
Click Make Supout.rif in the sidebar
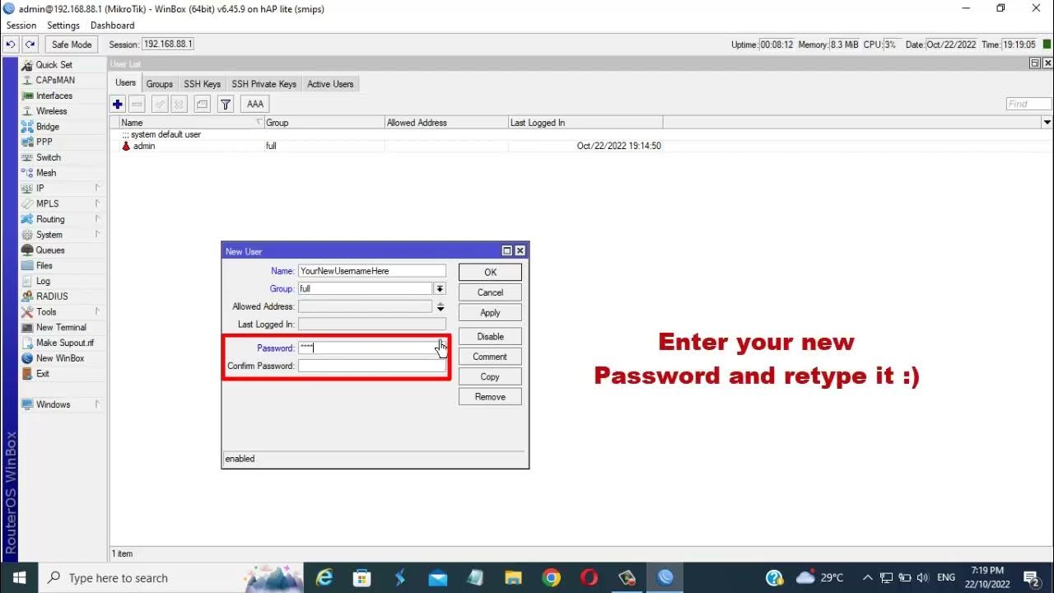pyautogui.click(x=64, y=343)
